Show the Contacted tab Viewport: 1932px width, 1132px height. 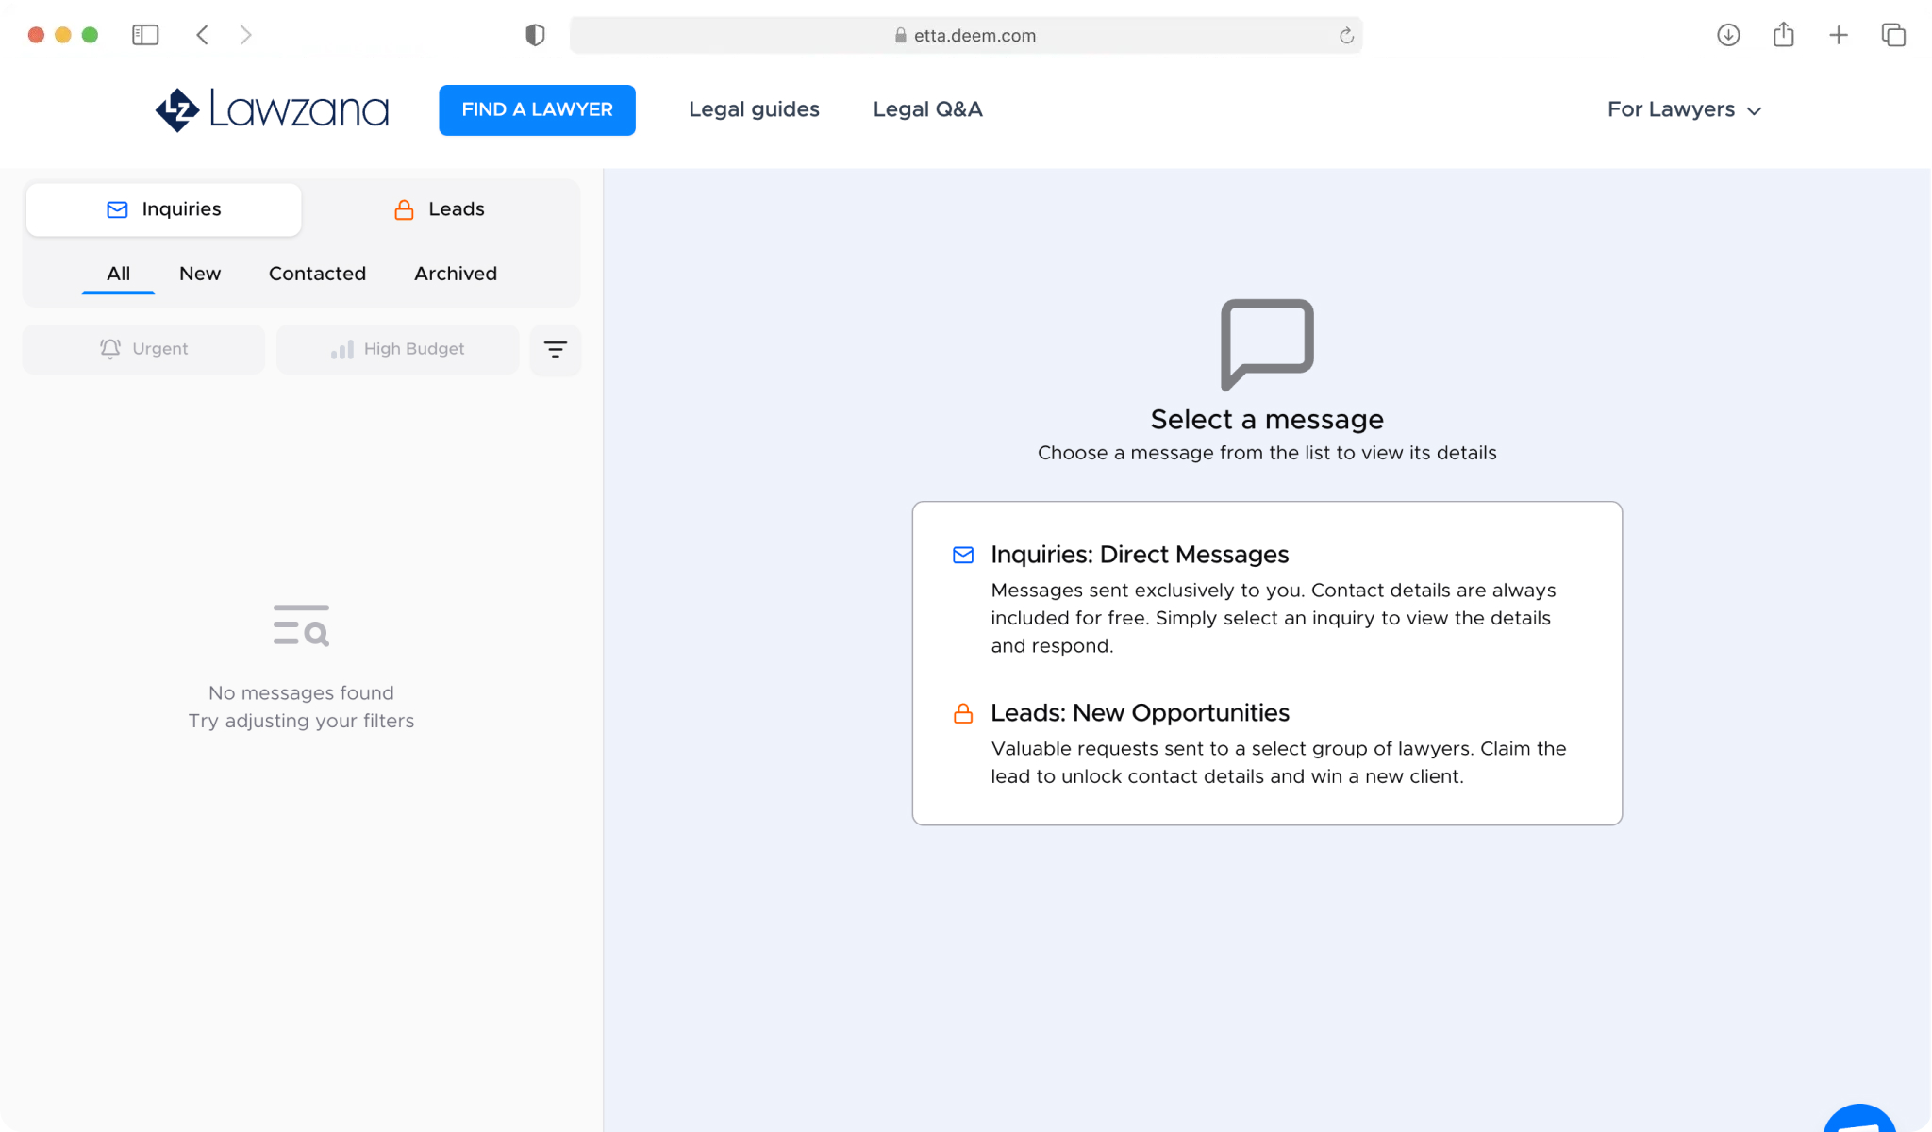pos(317,274)
